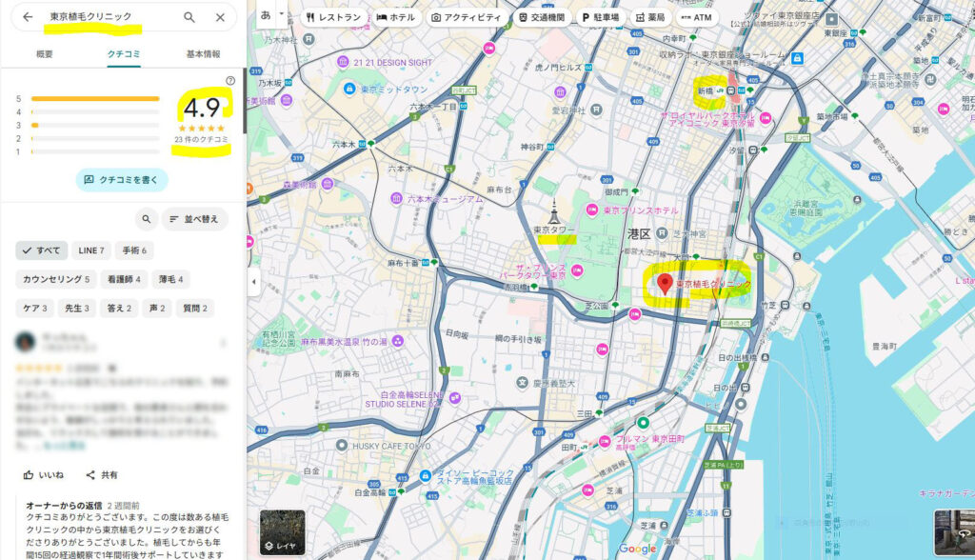Viewport: 975px width, 560px height.
Task: Click the 駐車場 category chip
Action: (601, 17)
